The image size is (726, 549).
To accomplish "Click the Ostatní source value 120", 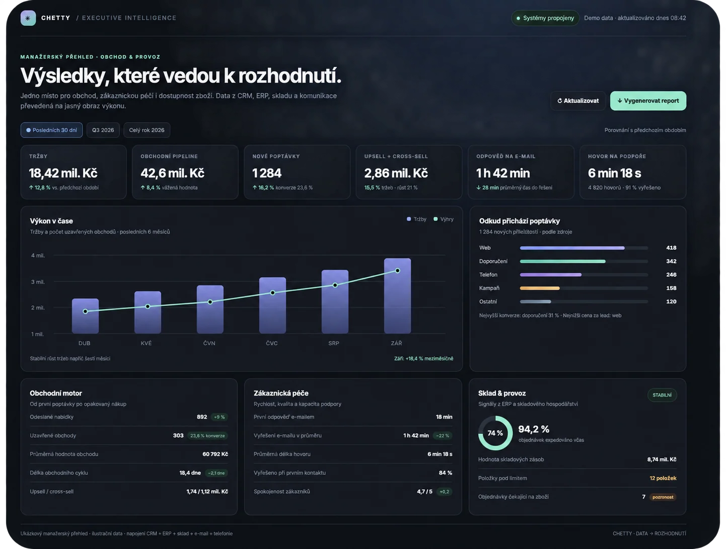I will point(671,302).
